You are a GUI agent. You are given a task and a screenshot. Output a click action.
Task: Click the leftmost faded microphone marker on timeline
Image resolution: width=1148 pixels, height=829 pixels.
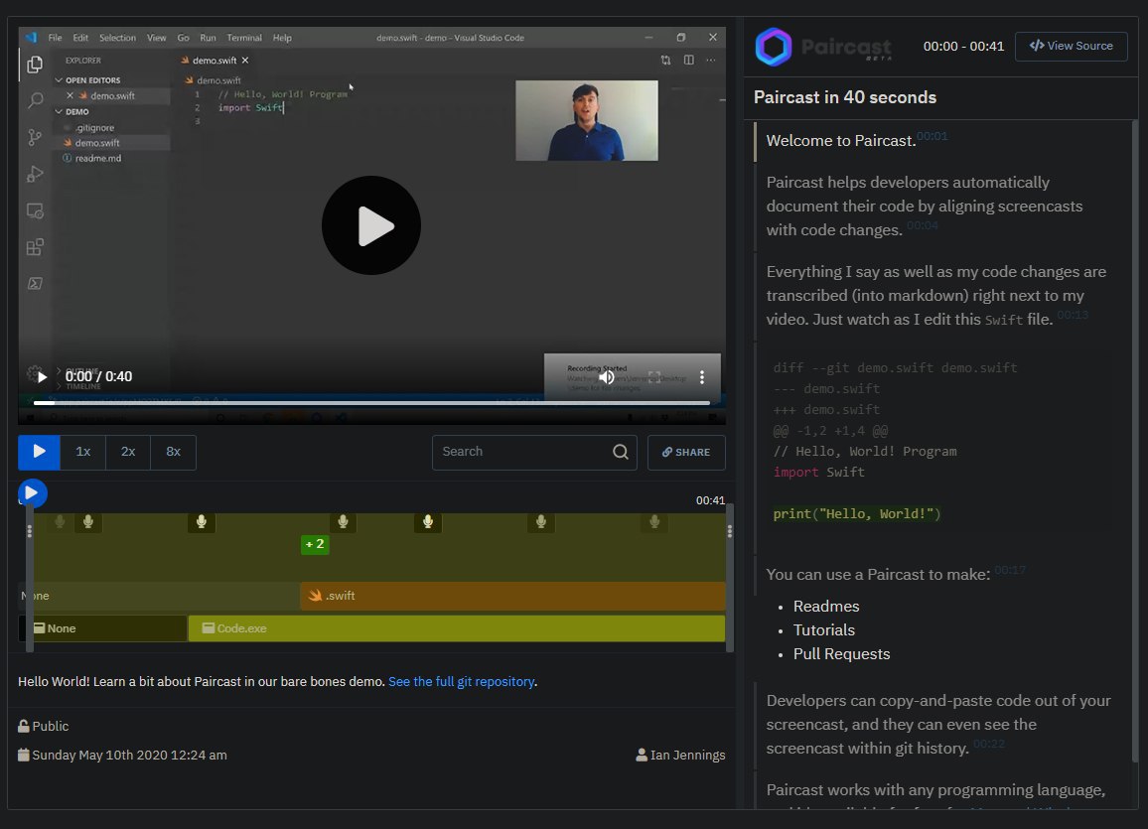pos(60,521)
